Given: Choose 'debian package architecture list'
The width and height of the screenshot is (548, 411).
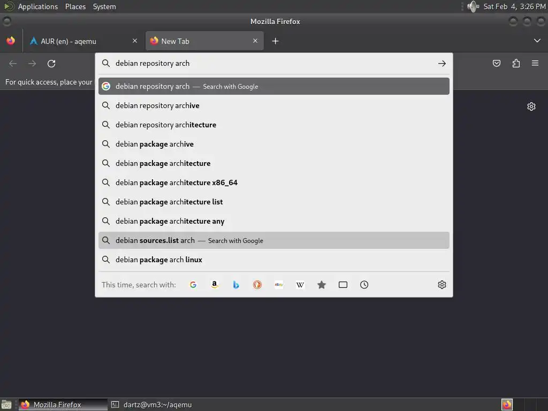Looking at the screenshot, I should point(273,202).
